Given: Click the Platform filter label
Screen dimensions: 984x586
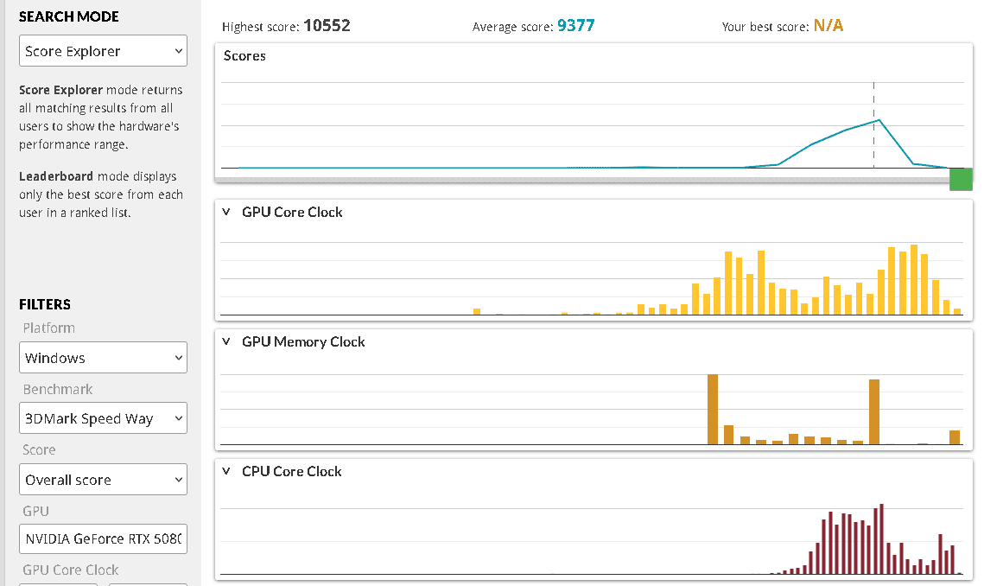Looking at the screenshot, I should click(x=49, y=328).
